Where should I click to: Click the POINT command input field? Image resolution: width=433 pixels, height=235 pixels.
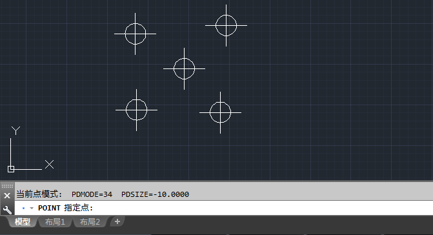(224, 208)
